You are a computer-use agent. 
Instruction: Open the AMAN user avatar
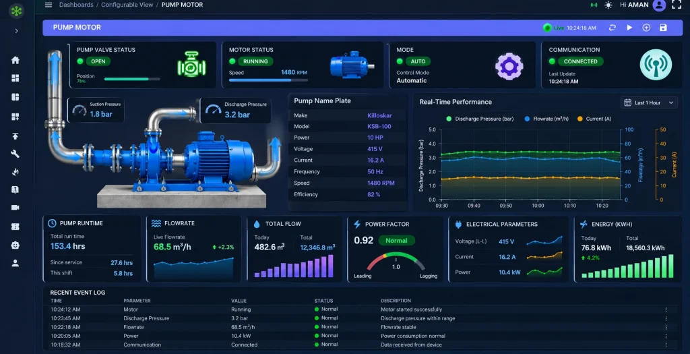pyautogui.click(x=659, y=5)
